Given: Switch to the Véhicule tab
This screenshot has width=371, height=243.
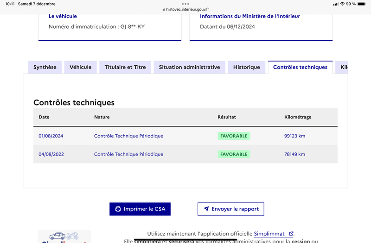Looking at the screenshot, I should (80, 67).
